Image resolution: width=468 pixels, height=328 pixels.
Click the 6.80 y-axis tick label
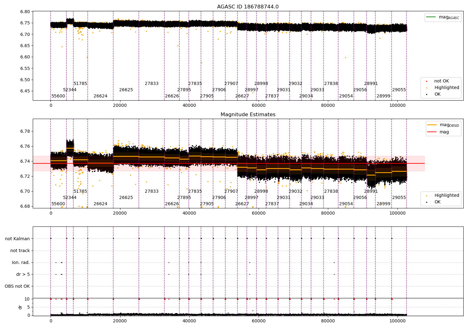click(x=25, y=12)
